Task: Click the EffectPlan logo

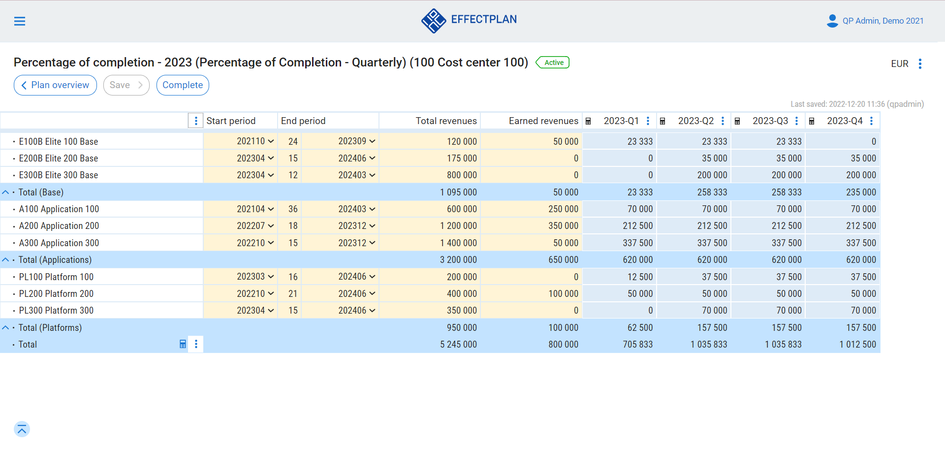Action: coord(469,21)
